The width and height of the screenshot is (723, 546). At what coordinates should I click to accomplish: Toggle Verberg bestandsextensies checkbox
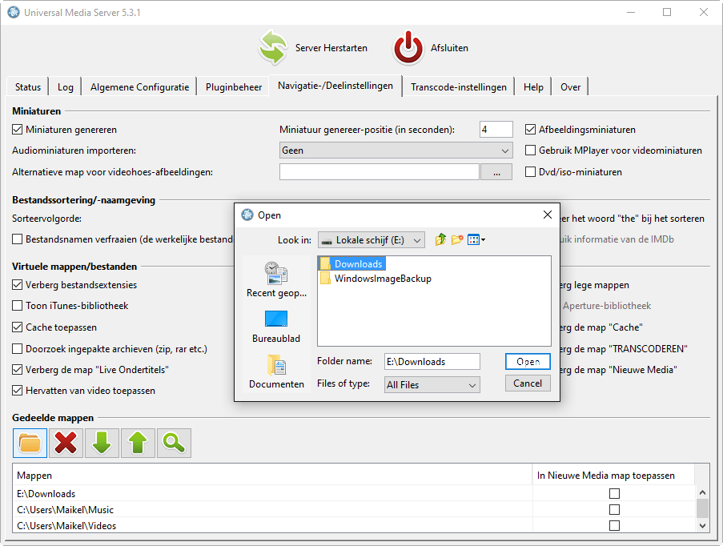(x=17, y=285)
